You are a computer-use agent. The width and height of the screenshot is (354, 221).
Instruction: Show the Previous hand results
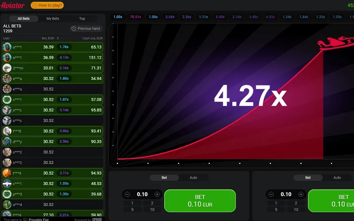coord(86,28)
